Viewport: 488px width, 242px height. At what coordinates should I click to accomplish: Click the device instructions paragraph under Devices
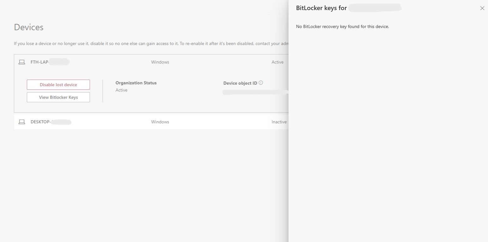tap(151, 43)
